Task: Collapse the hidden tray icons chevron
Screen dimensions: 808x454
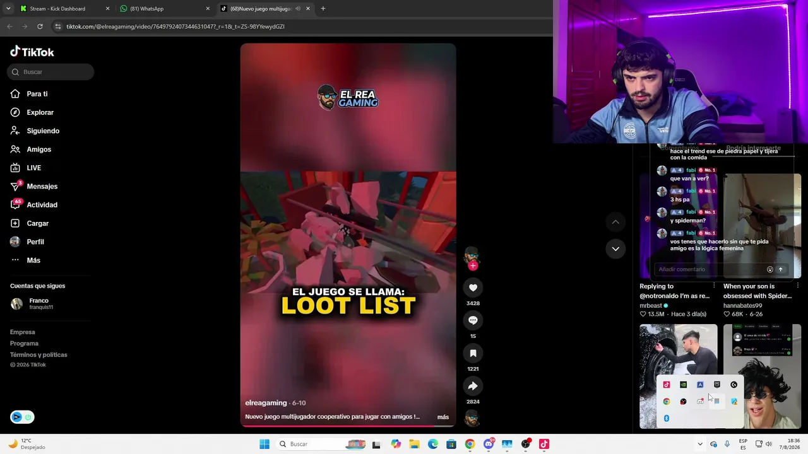Action: tap(699, 444)
